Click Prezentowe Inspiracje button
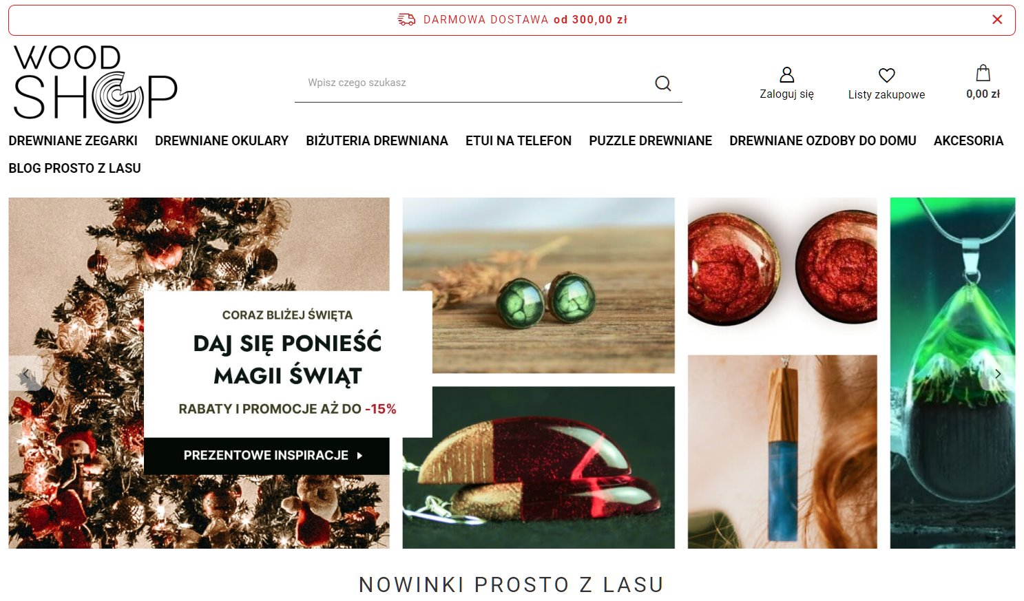 [267, 456]
